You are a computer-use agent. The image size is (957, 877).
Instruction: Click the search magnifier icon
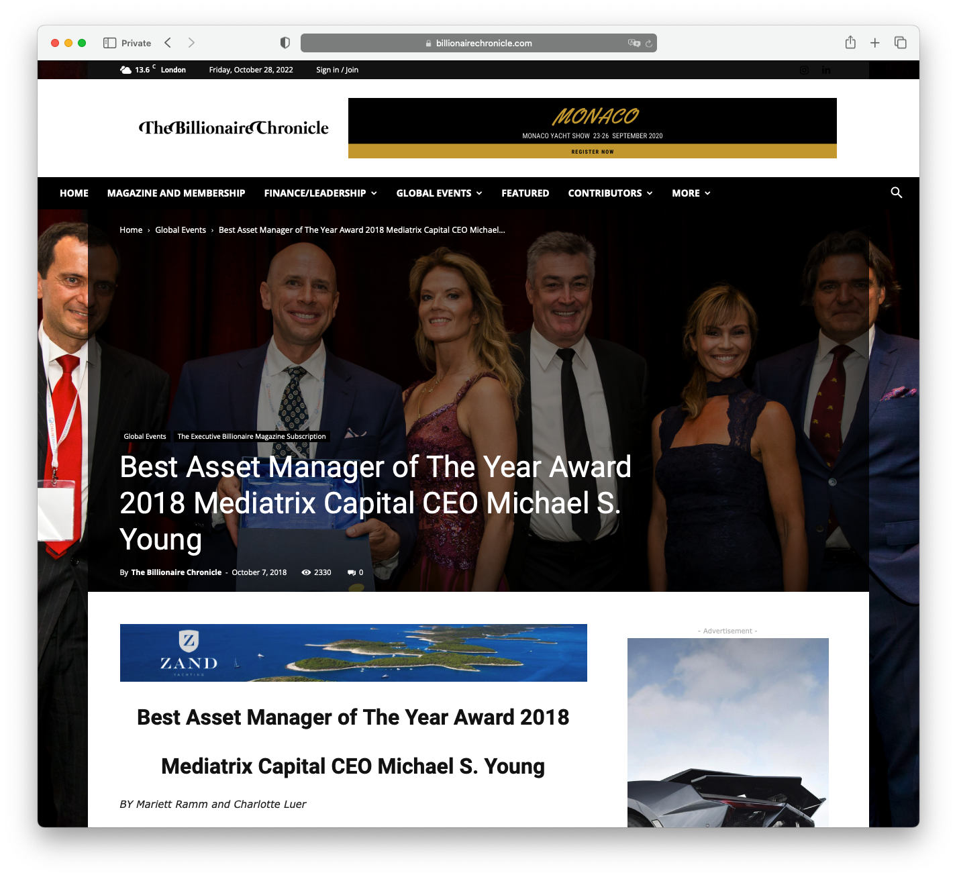click(x=897, y=193)
